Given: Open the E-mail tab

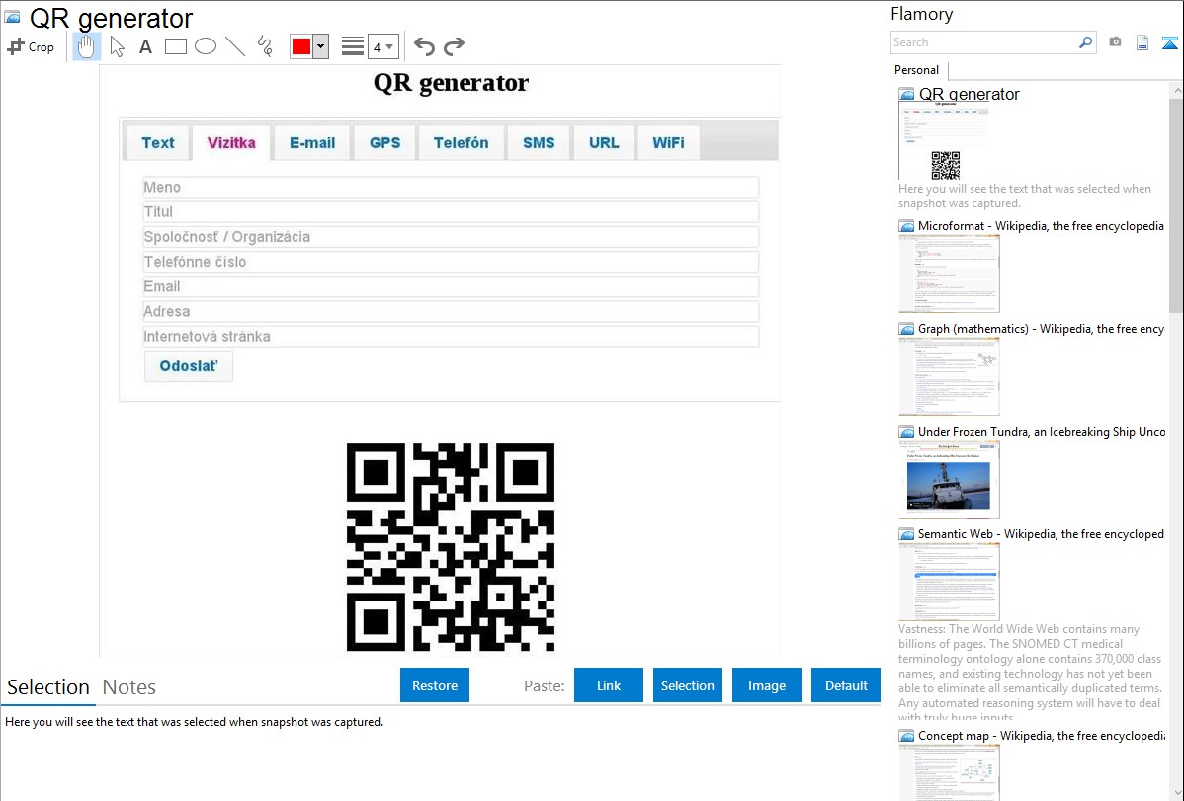Looking at the screenshot, I should [312, 142].
